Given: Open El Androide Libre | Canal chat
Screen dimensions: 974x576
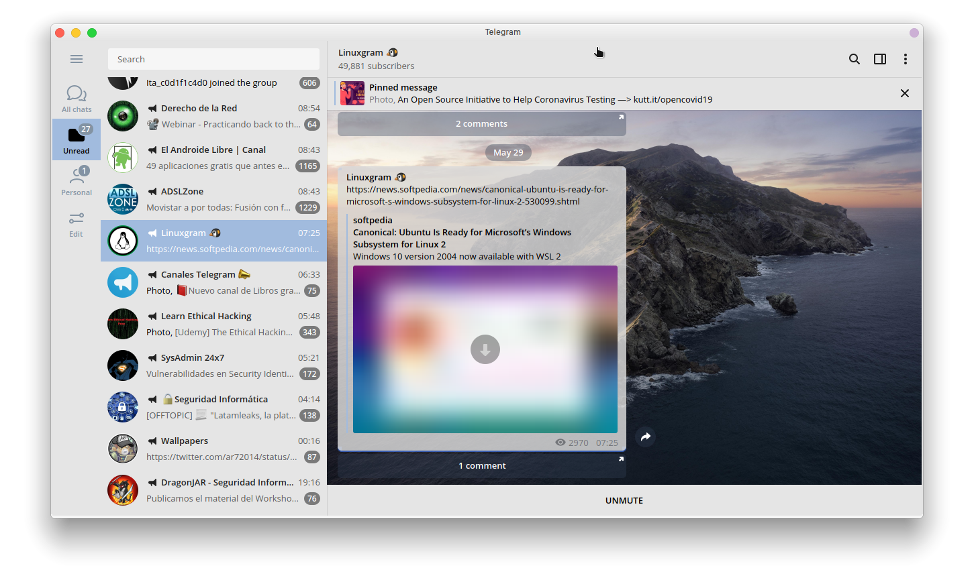Looking at the screenshot, I should pos(213,158).
